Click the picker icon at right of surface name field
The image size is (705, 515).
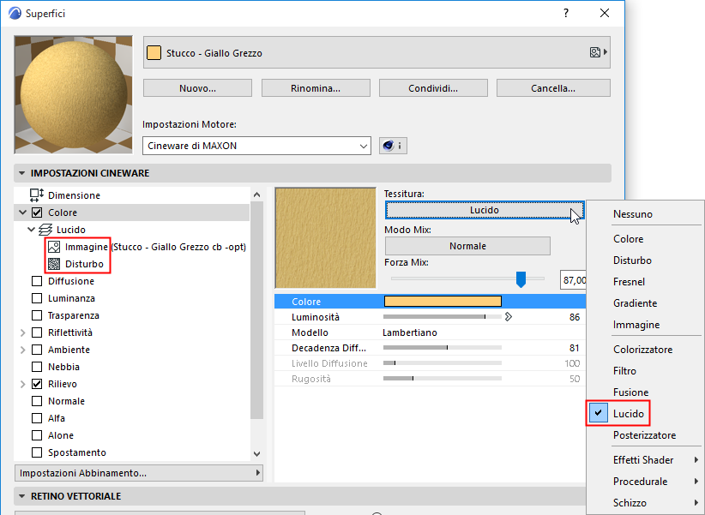pos(595,51)
